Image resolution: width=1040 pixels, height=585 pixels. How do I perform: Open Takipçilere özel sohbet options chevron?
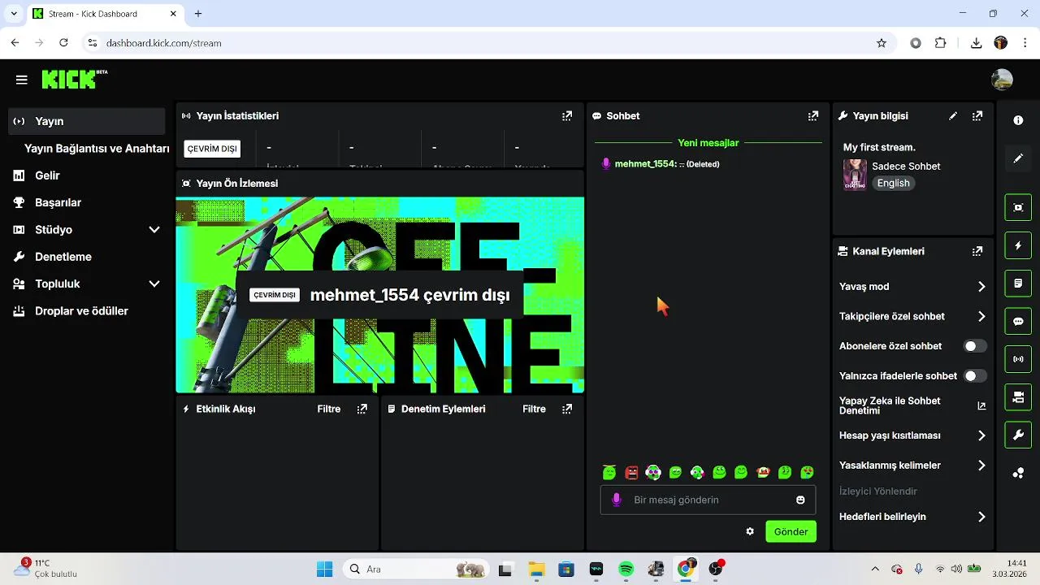(981, 317)
